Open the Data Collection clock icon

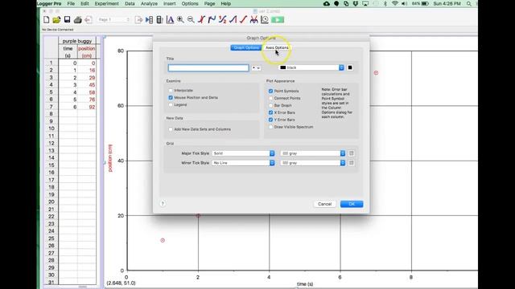point(265,19)
